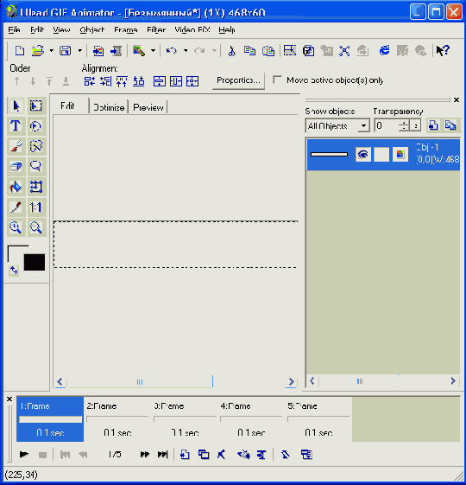Select the Fill bucket tool
This screenshot has width=466, height=485.
pos(16,187)
